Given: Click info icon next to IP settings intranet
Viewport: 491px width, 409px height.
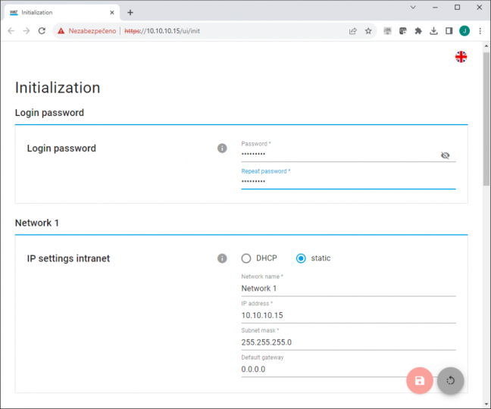Looking at the screenshot, I should tap(222, 258).
